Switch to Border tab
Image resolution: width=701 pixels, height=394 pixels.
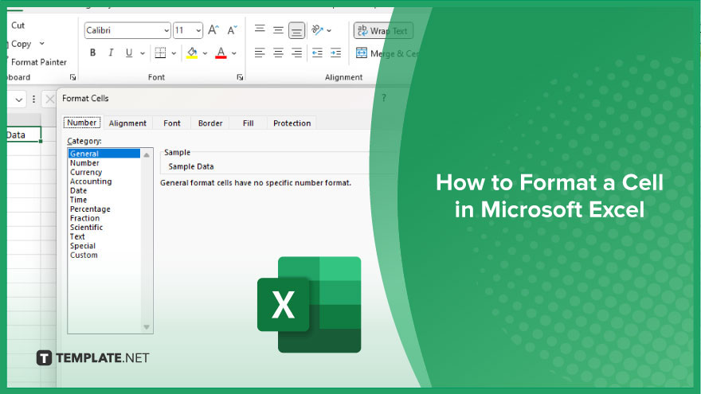(x=210, y=123)
